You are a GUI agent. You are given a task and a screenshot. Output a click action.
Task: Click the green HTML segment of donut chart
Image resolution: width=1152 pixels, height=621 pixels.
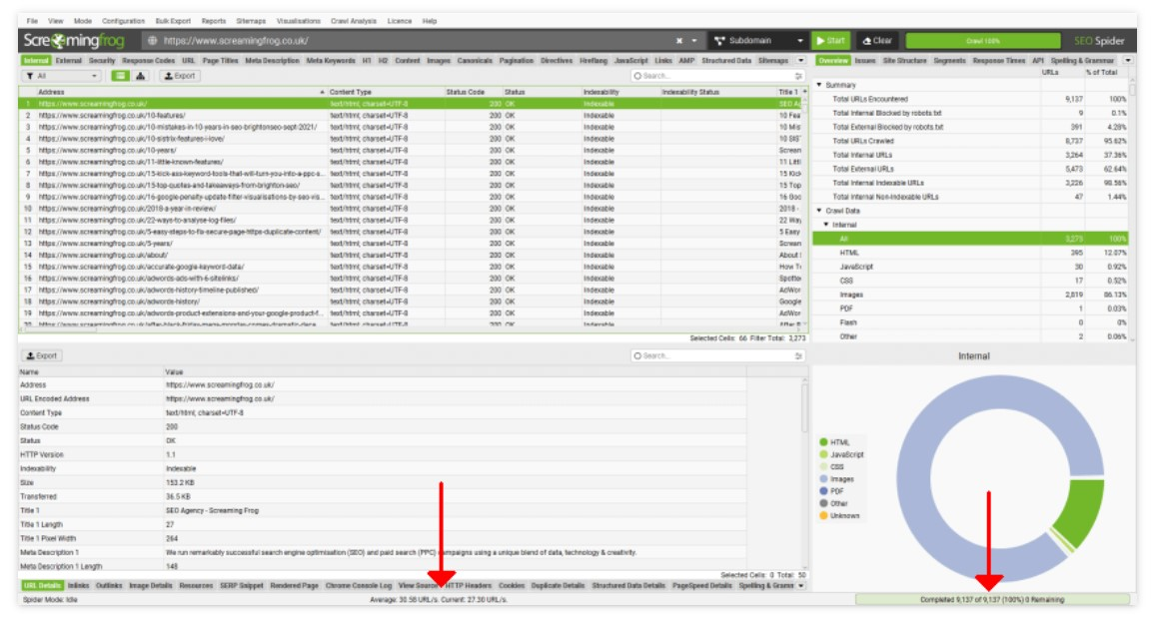click(x=1081, y=514)
